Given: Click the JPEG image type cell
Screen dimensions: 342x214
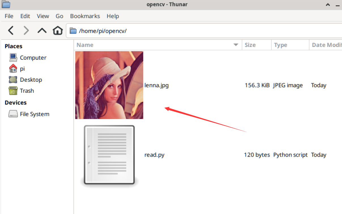Looking at the screenshot, I should click(288, 85).
